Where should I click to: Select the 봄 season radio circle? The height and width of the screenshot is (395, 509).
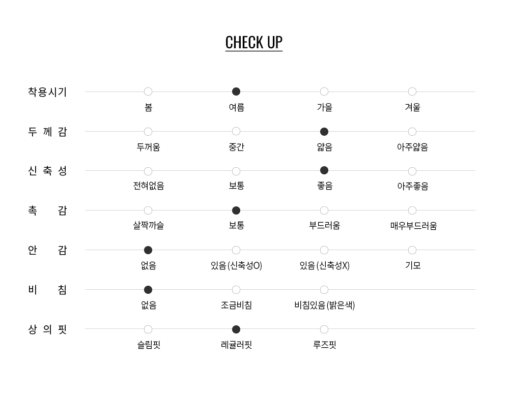[x=148, y=92]
